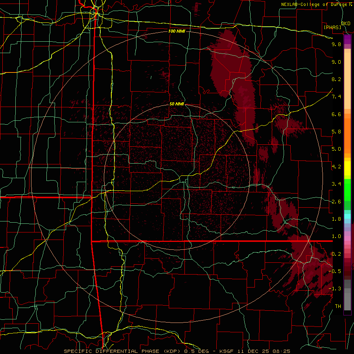Click the 5.0 value on the scale
Image resolution: width=354 pixels, height=354 pixels.
336,149
